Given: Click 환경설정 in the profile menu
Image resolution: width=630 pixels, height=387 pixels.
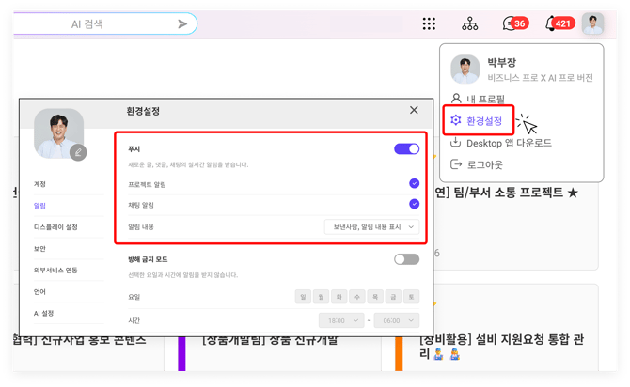Looking at the screenshot, I should coord(483,120).
